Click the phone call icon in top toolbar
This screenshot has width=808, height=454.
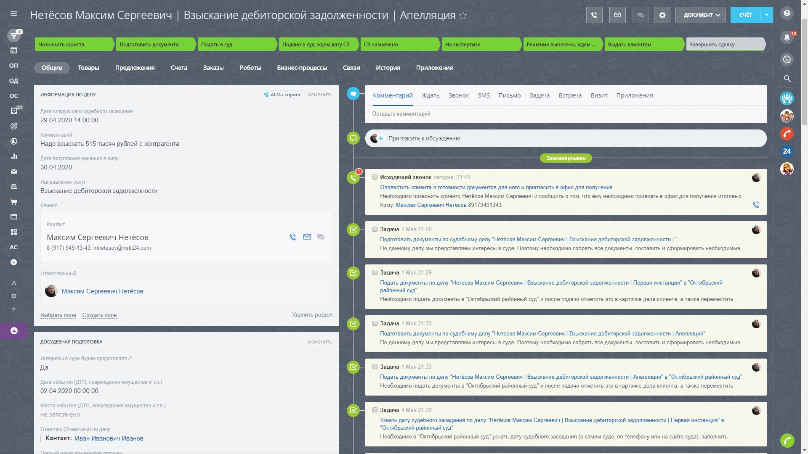click(x=594, y=15)
